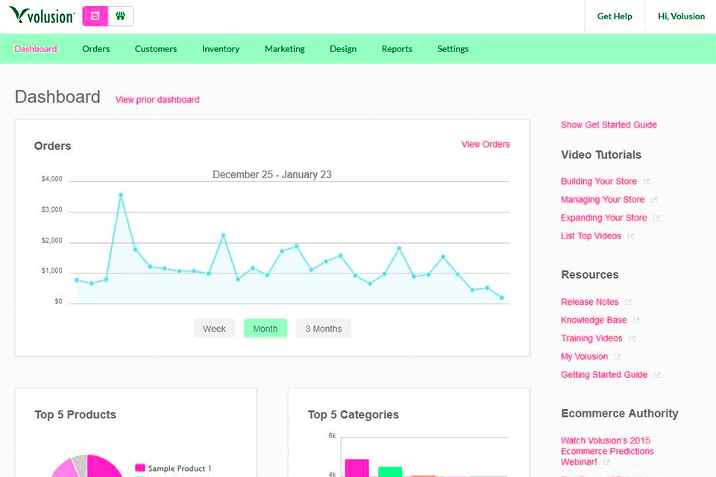The height and width of the screenshot is (477, 716).
Task: Select the Month chart range
Action: click(x=265, y=329)
